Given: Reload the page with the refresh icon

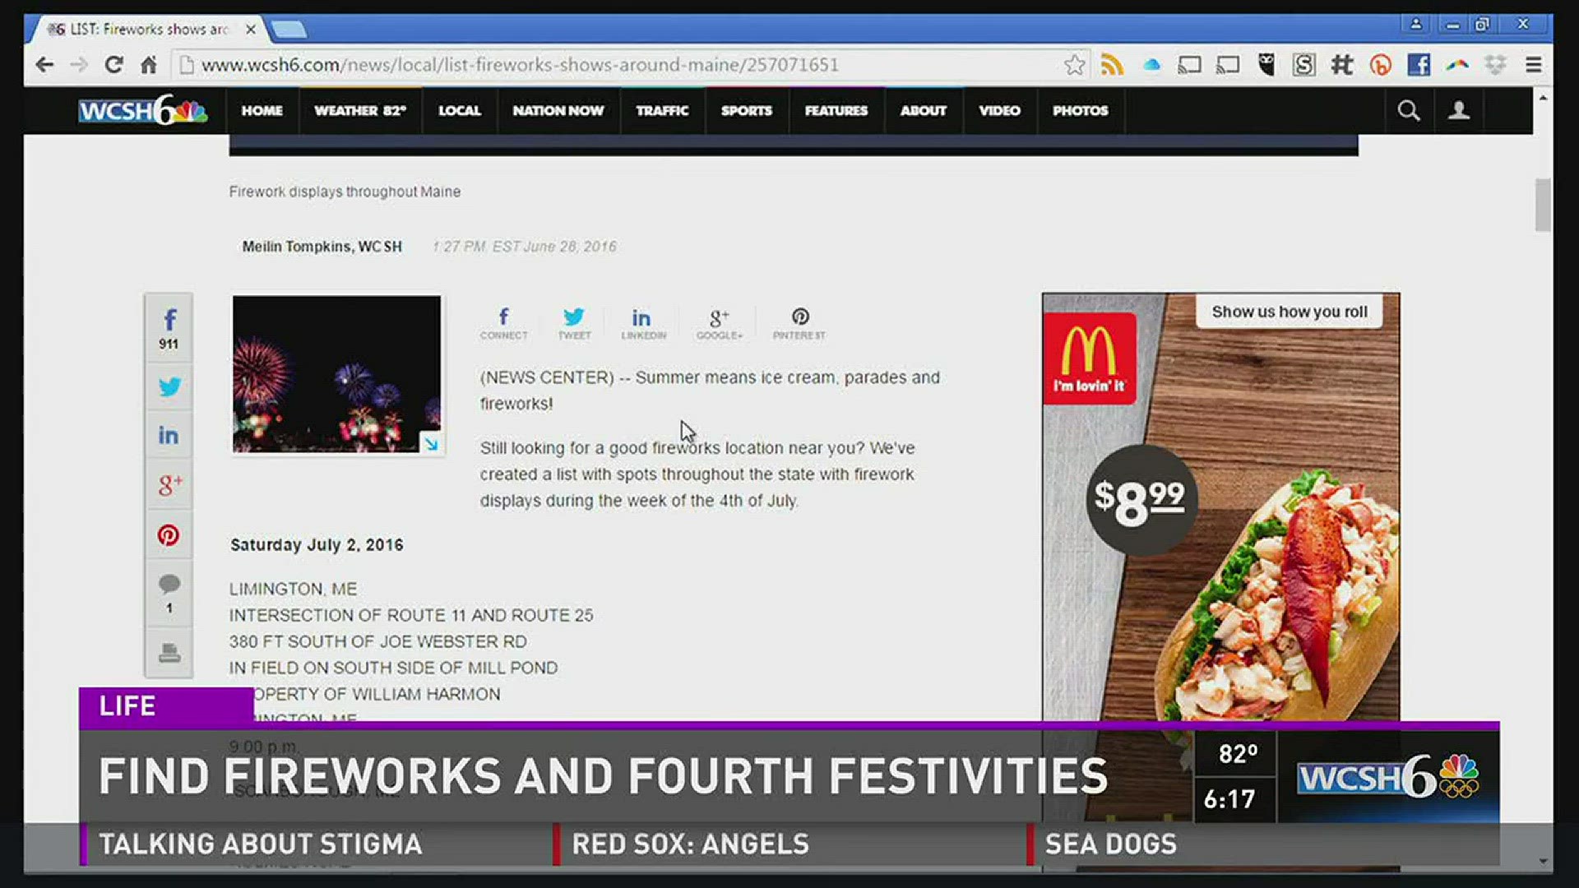Looking at the screenshot, I should 113,65.
